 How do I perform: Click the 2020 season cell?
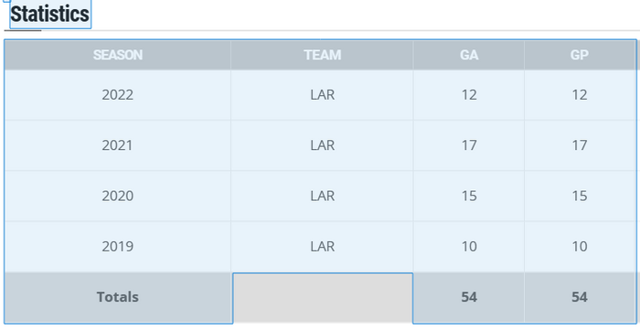point(118,197)
